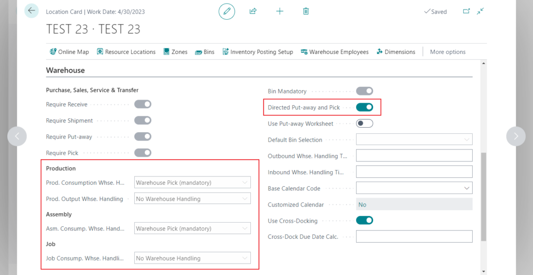The width and height of the screenshot is (533, 275).
Task: Toggle Require Put-away switch
Action: (143, 137)
